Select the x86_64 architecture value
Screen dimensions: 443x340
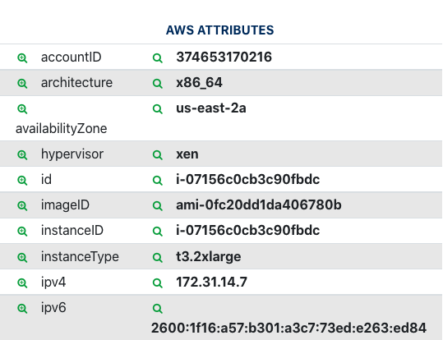[x=199, y=83]
